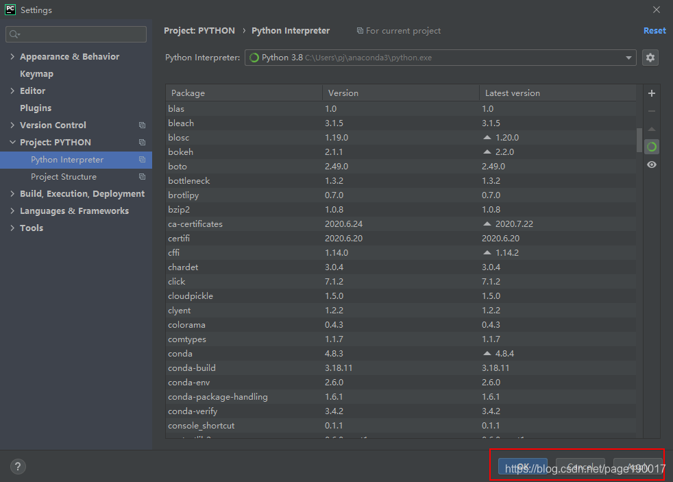Click the search magnifier icon in settings
The height and width of the screenshot is (482, 673).
14,34
